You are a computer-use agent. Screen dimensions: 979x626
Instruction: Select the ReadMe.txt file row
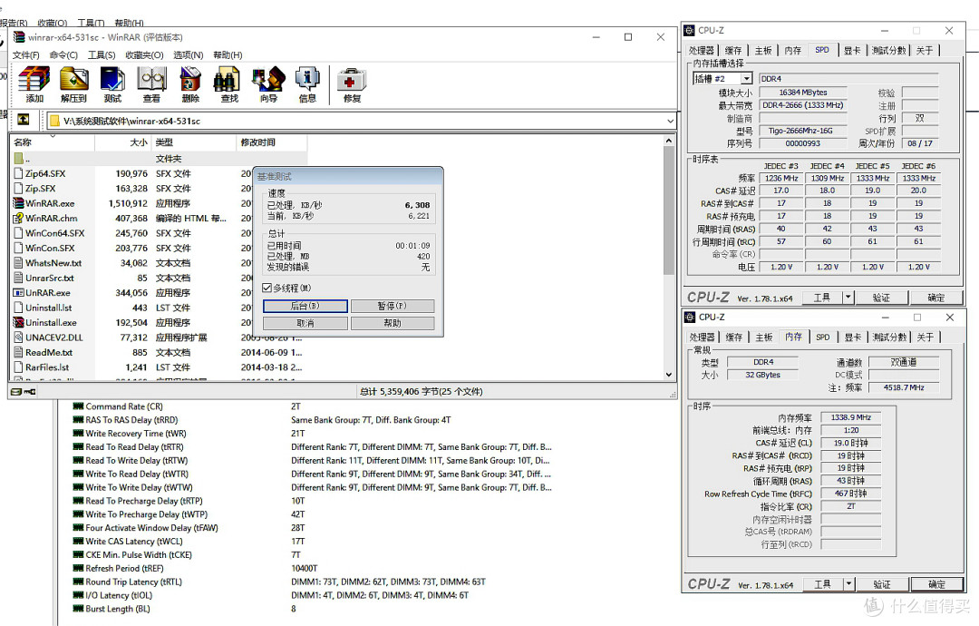[x=160, y=352]
